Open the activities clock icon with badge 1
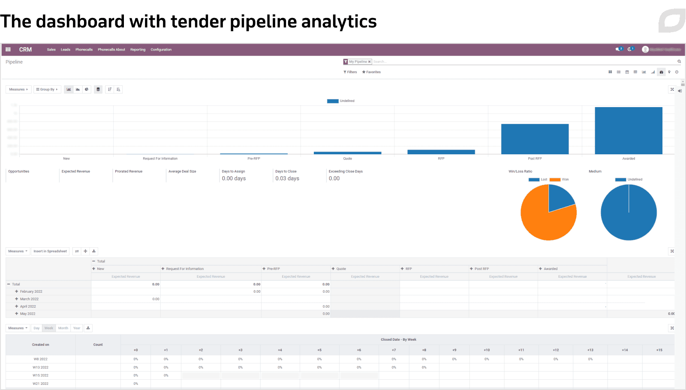The width and height of the screenshot is (686, 390). point(631,49)
